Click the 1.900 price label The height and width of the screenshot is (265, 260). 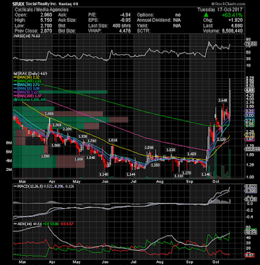(x=56, y=145)
